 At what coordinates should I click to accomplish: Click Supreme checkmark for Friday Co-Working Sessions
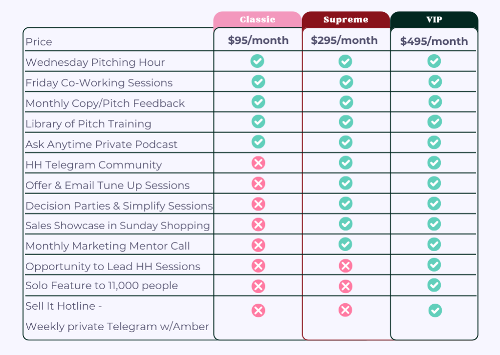tap(346, 82)
